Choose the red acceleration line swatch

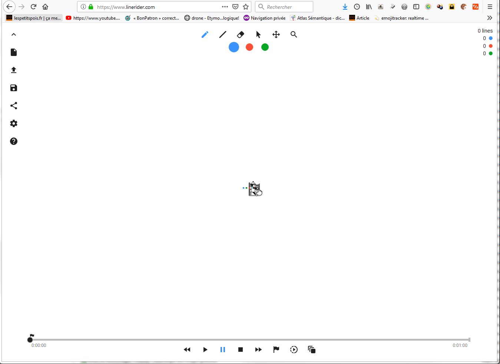click(249, 47)
